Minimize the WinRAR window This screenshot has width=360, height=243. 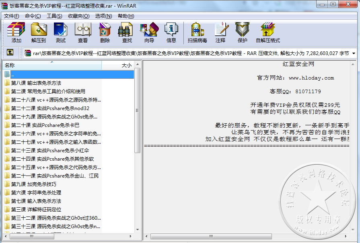click(322, 4)
